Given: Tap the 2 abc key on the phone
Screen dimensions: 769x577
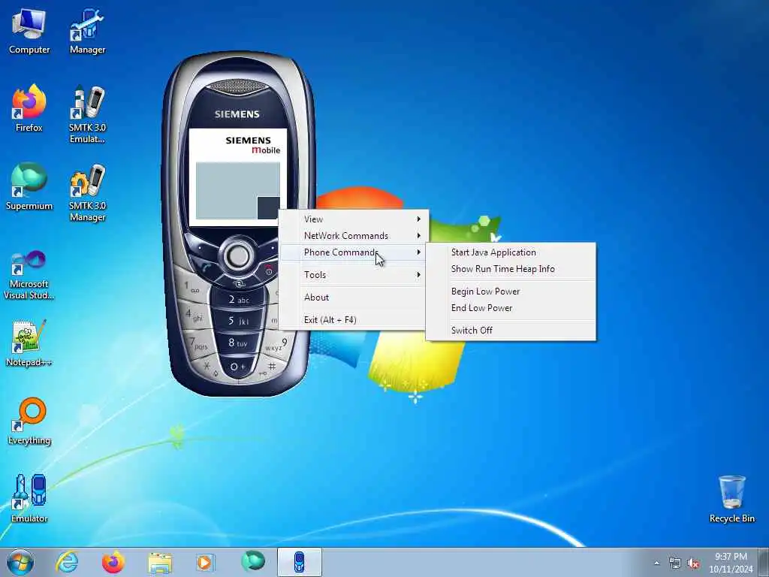Looking at the screenshot, I should tap(239, 299).
